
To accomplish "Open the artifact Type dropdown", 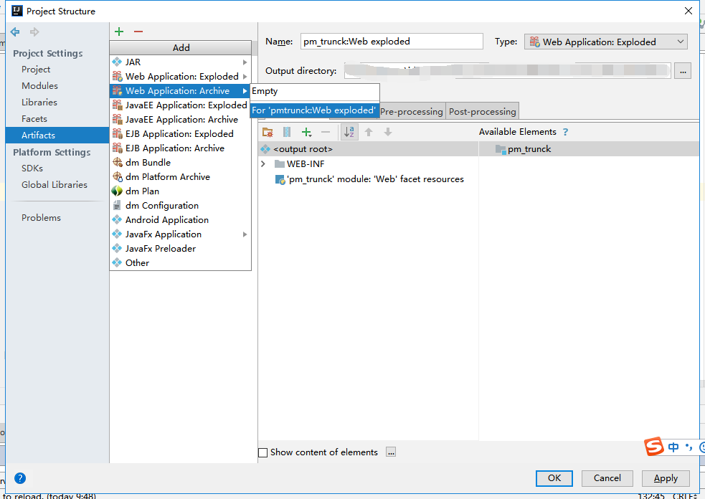I will point(606,42).
